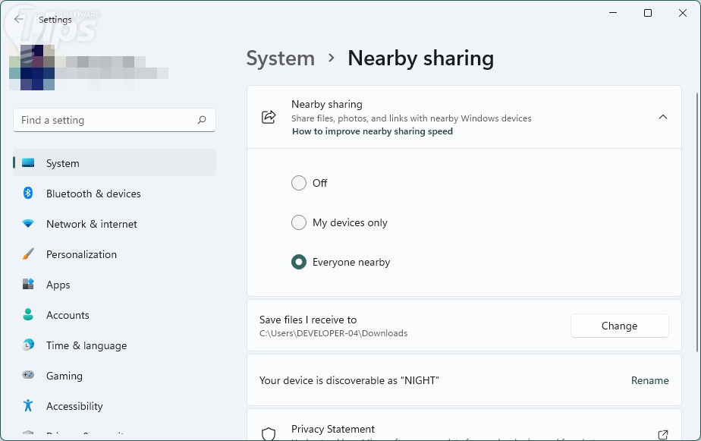Screen dimensions: 701x441
Task: Click the Time & language clock icon
Action: [x=28, y=345]
